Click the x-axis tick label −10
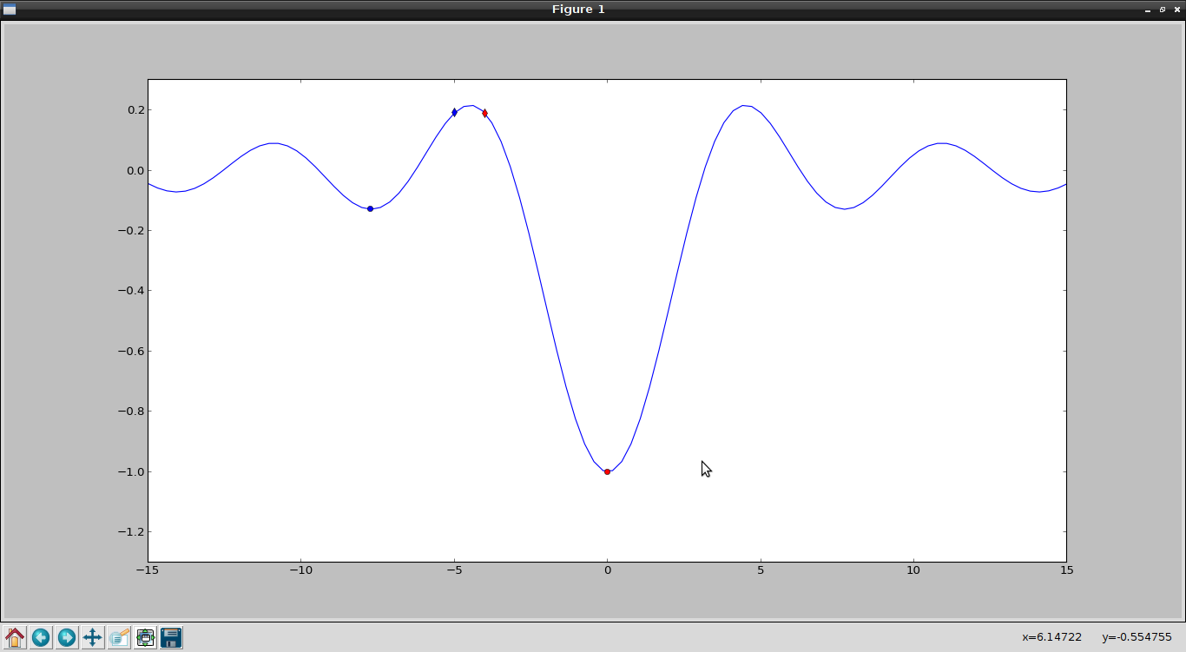1186x652 pixels. pyautogui.click(x=300, y=570)
